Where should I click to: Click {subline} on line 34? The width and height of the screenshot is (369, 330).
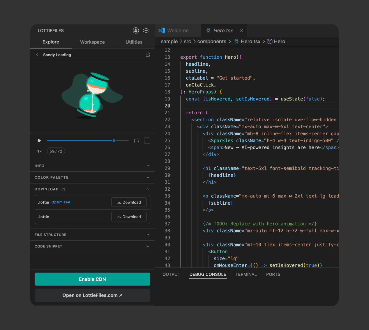point(221,203)
